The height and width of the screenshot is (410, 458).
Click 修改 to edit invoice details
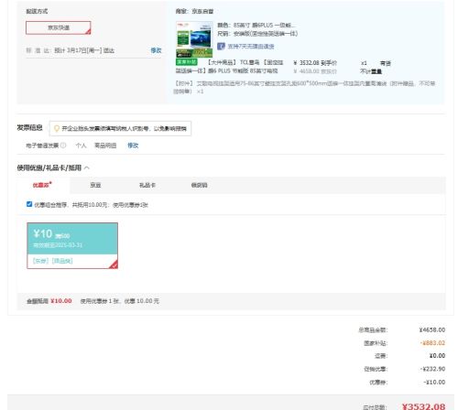point(133,146)
